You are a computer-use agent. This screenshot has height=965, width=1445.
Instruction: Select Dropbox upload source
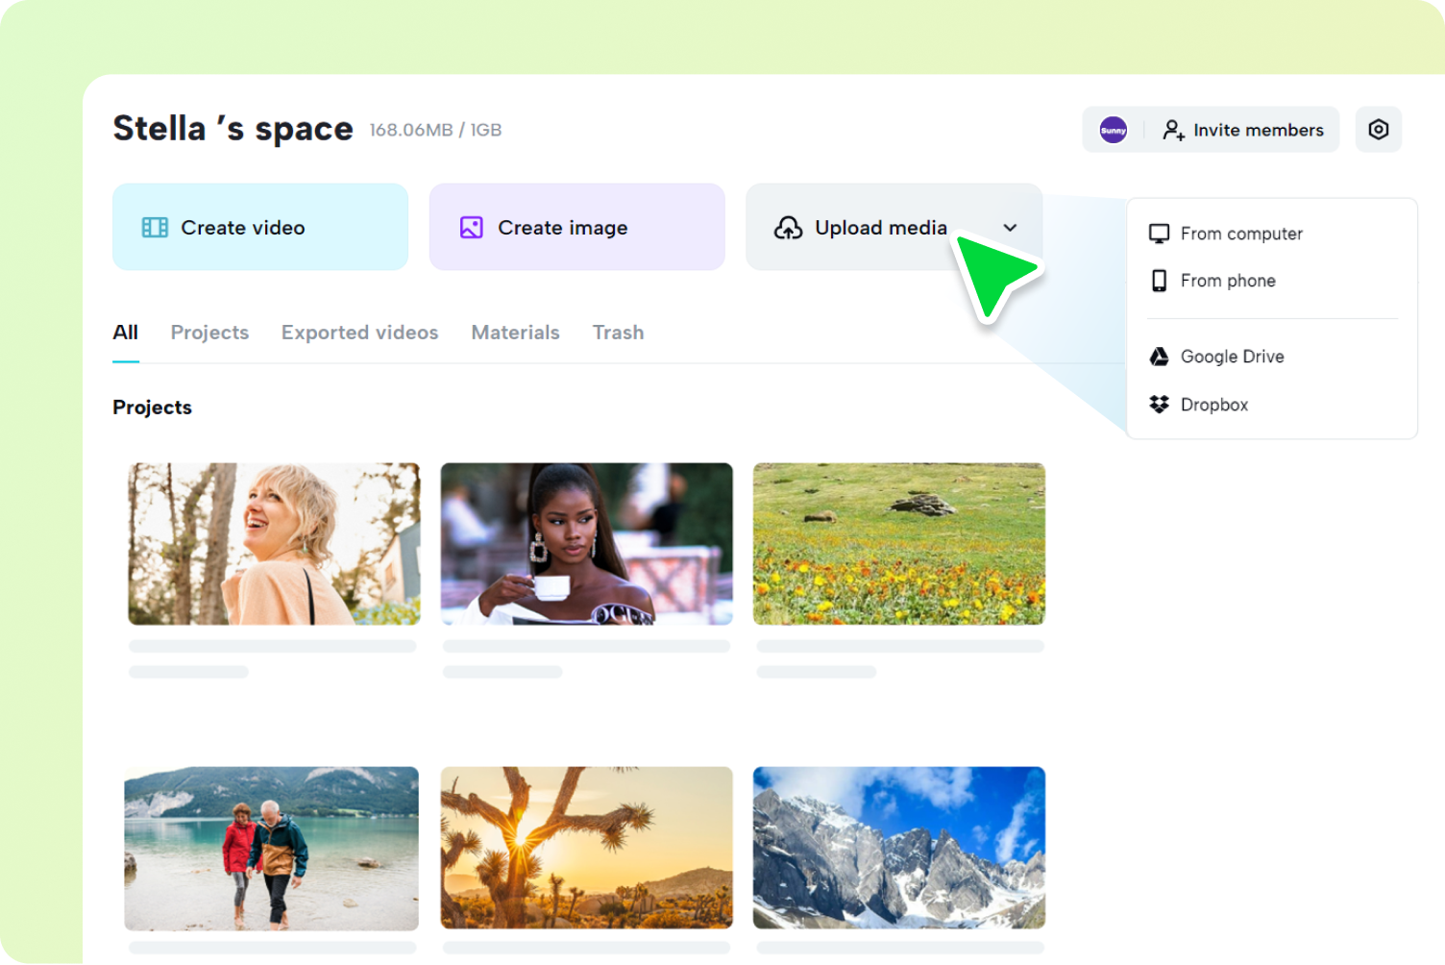pos(1272,405)
